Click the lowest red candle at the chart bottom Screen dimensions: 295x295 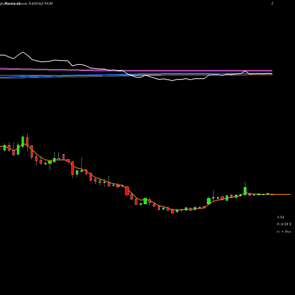click(172, 211)
